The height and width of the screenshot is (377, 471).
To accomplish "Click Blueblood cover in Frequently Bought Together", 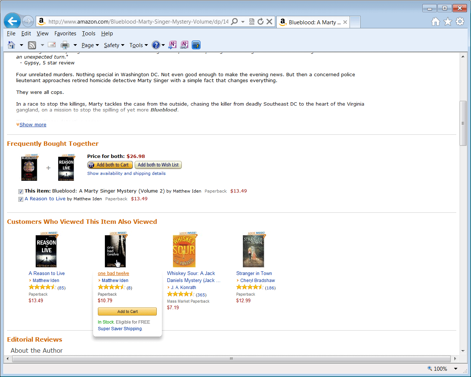I will (29, 168).
